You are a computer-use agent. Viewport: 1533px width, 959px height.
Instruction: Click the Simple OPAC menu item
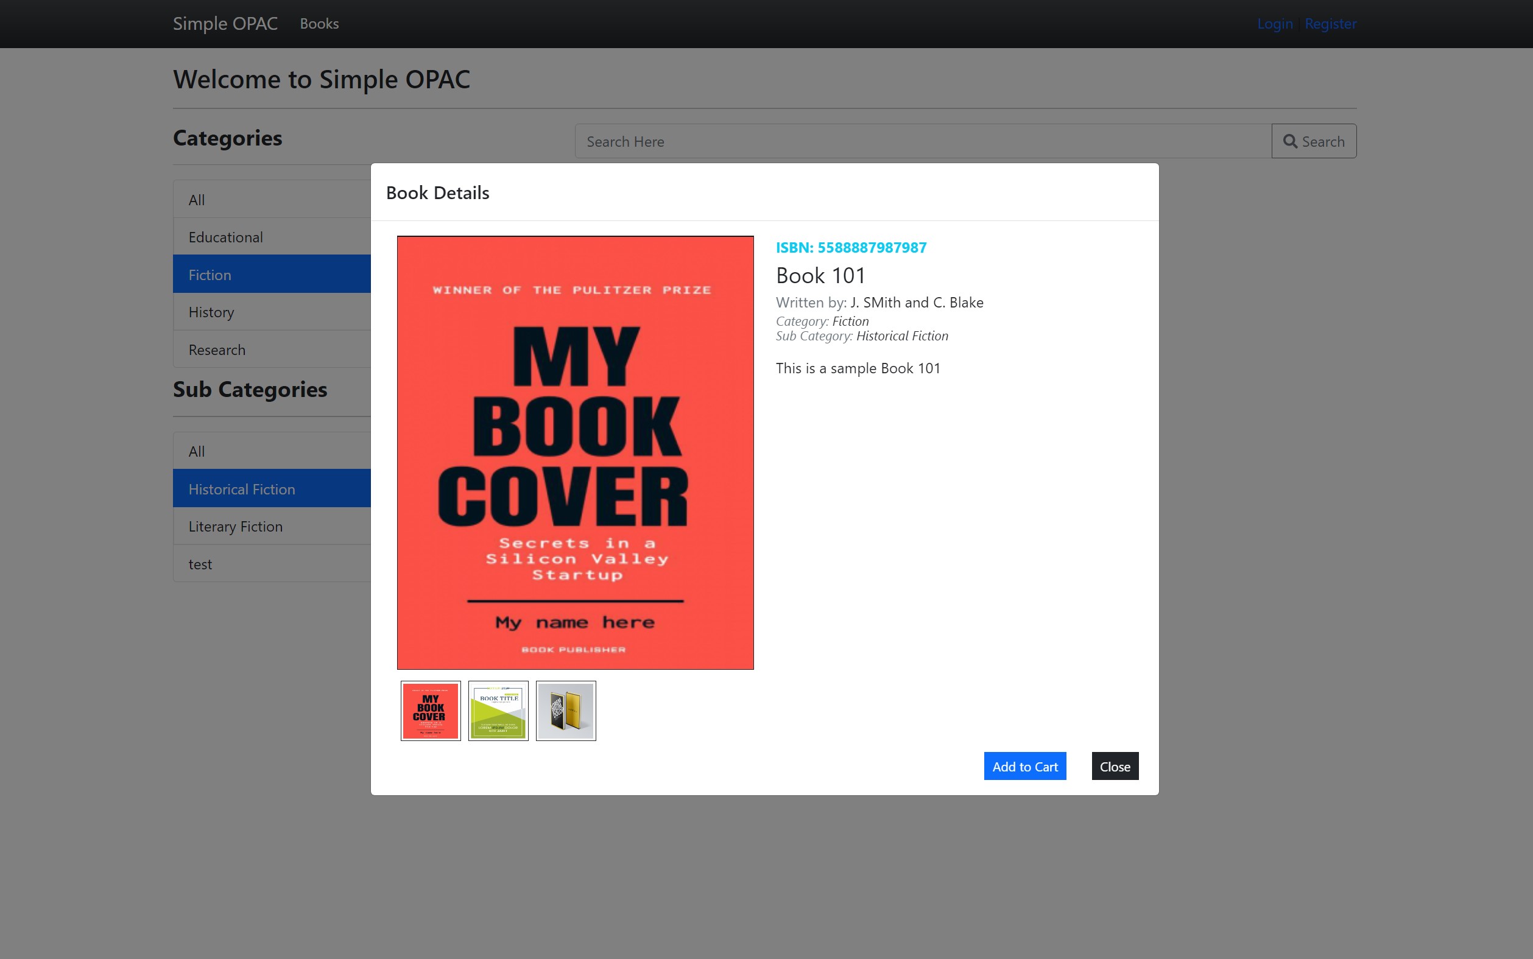tap(224, 23)
